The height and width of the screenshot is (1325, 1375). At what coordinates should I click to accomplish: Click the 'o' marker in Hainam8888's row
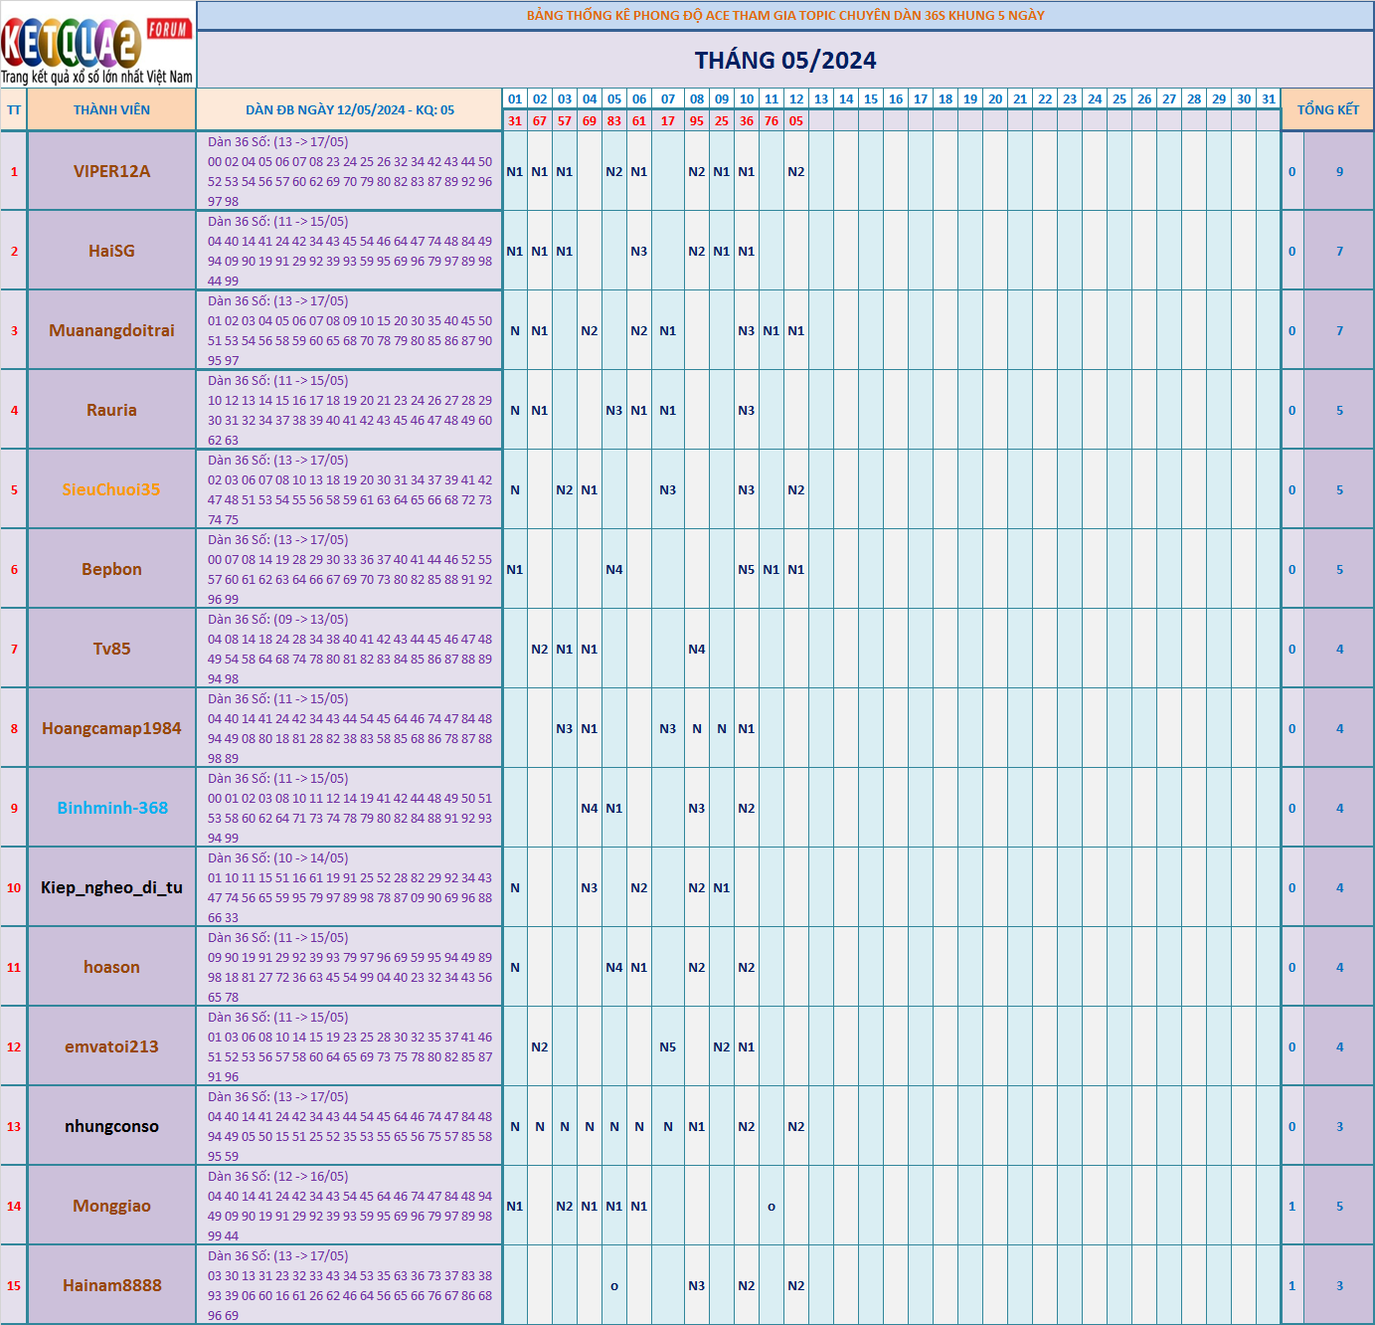click(x=614, y=1286)
